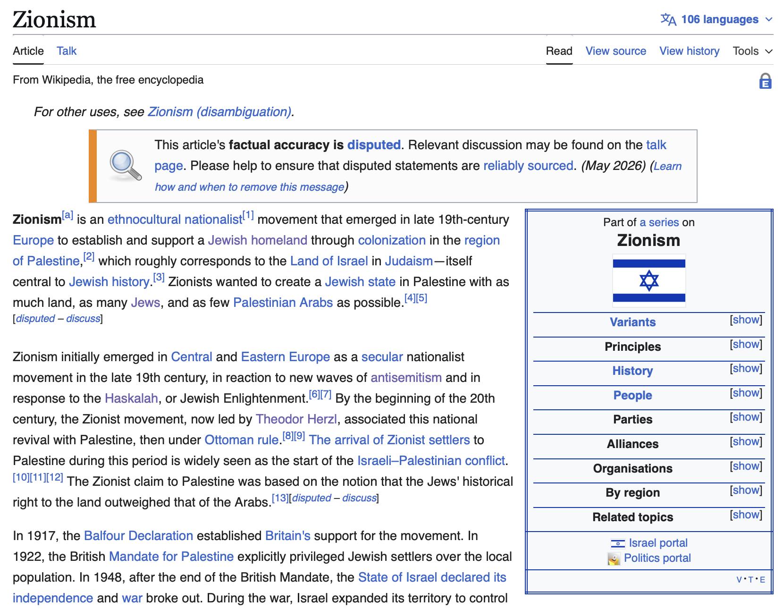Click the 'Judaism' link
This screenshot has height=609, width=783.
tap(409, 261)
